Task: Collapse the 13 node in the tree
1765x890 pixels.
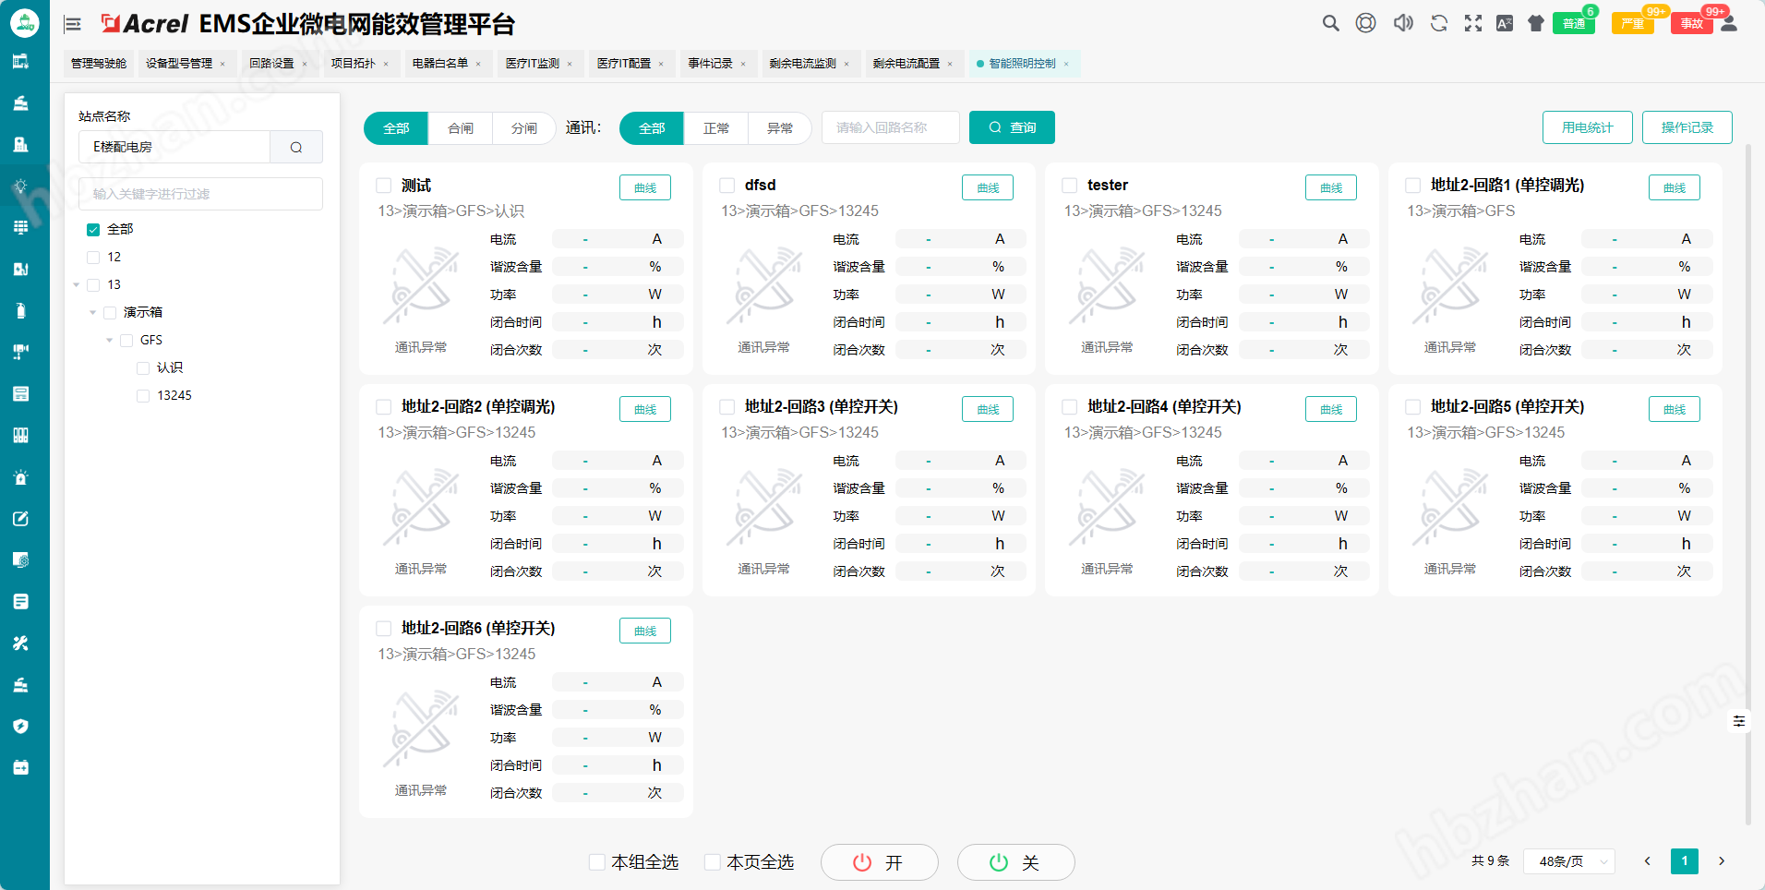Action: point(76,284)
